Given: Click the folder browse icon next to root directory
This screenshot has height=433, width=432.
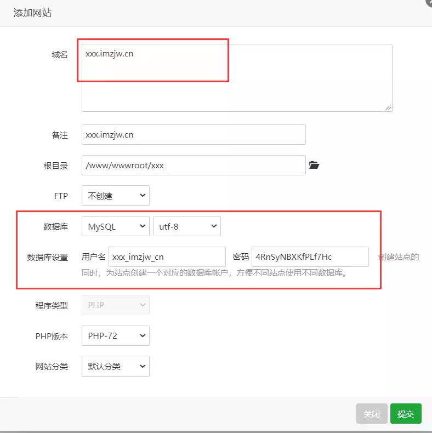Looking at the screenshot, I should [x=314, y=165].
